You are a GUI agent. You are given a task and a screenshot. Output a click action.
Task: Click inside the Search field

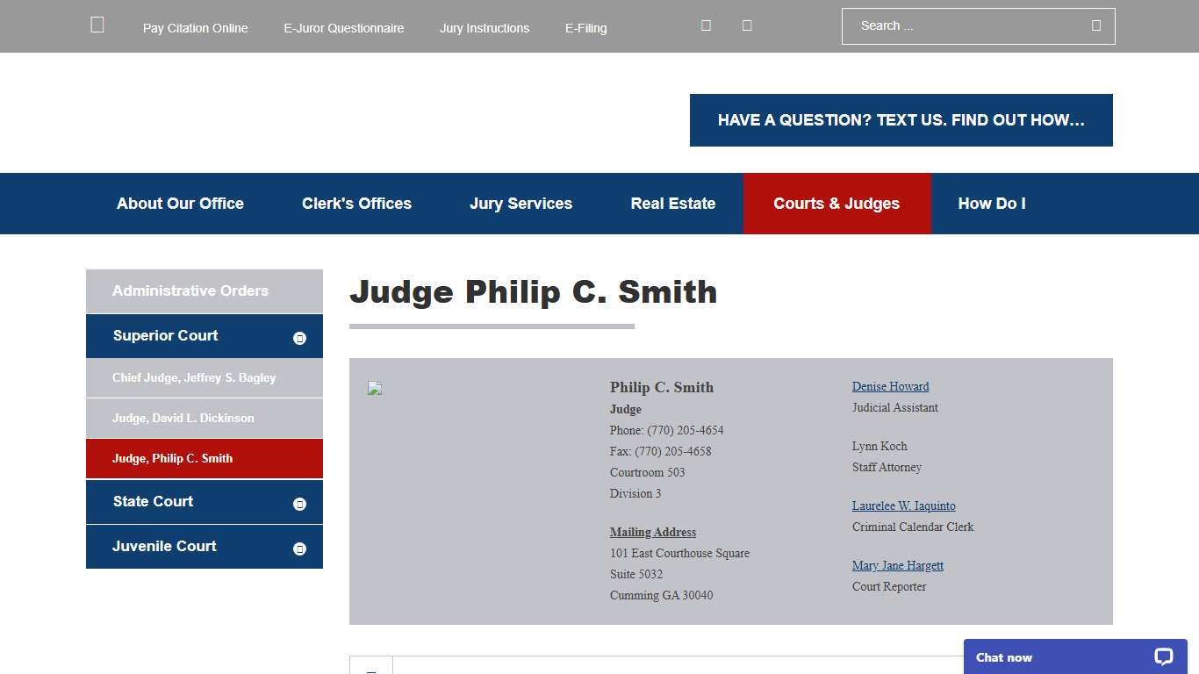click(966, 25)
